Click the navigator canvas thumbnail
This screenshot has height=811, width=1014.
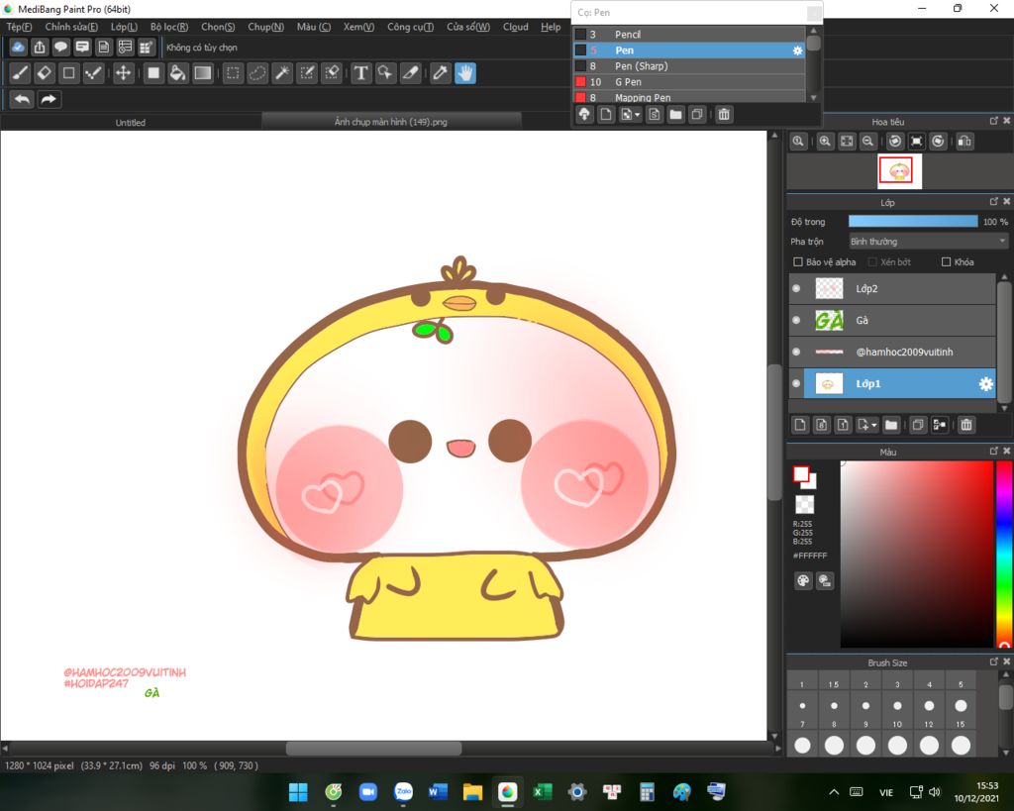click(x=899, y=170)
